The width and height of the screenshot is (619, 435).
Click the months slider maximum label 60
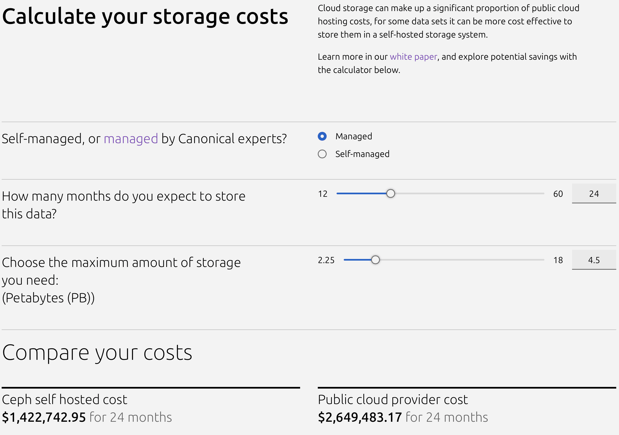click(x=558, y=194)
